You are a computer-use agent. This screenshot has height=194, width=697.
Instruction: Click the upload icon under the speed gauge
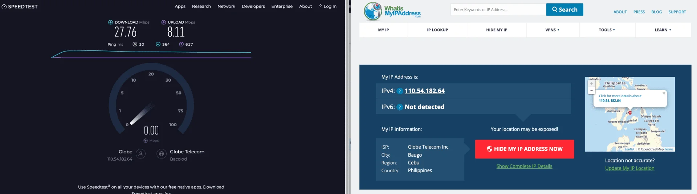click(146, 141)
